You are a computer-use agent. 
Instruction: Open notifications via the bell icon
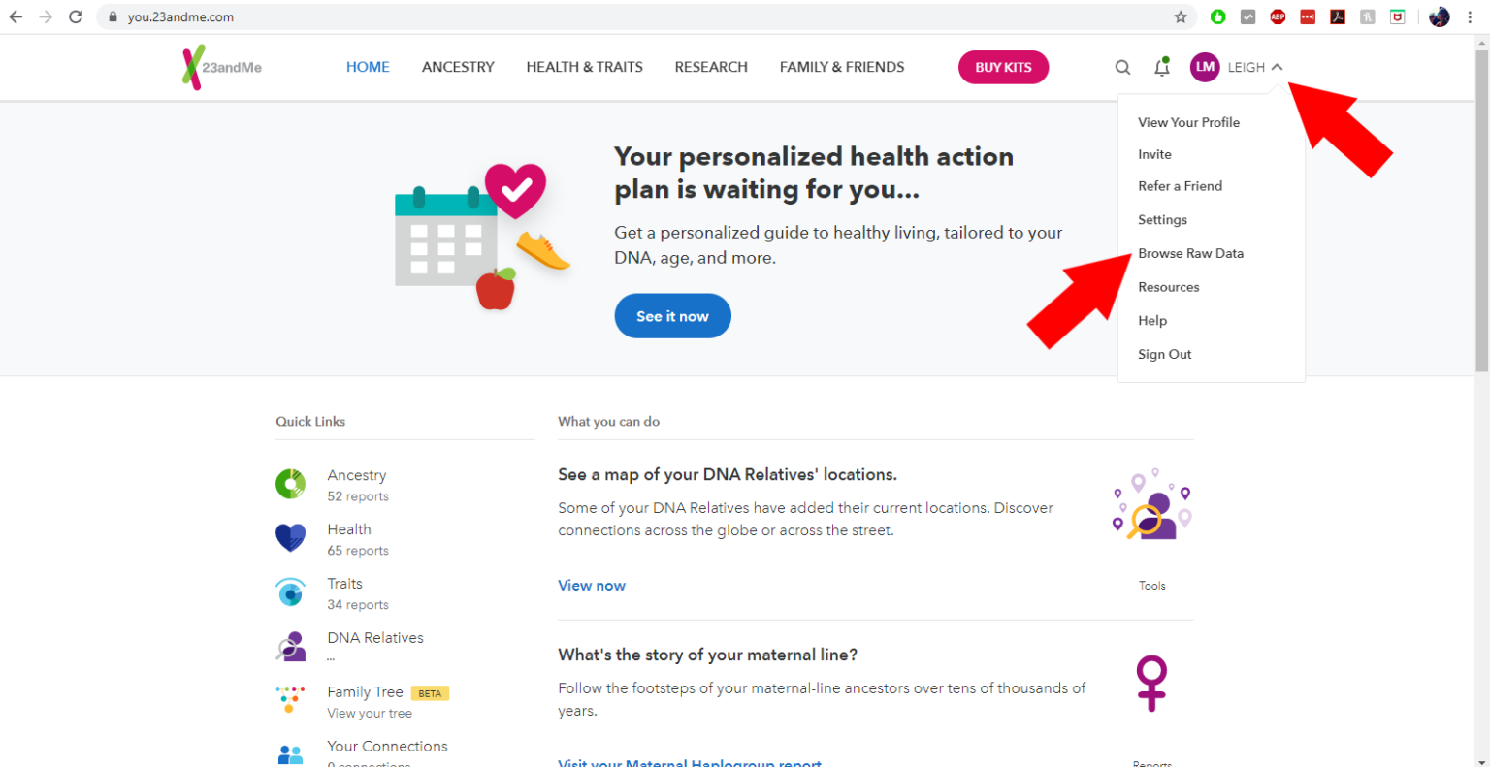[1161, 67]
